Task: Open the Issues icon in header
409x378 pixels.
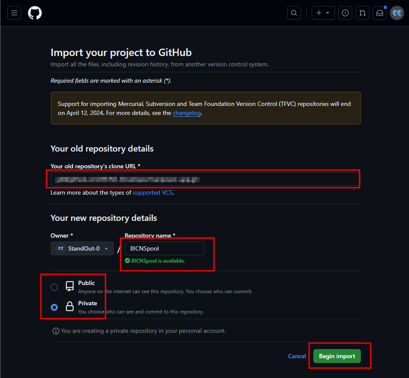Action: click(x=345, y=13)
